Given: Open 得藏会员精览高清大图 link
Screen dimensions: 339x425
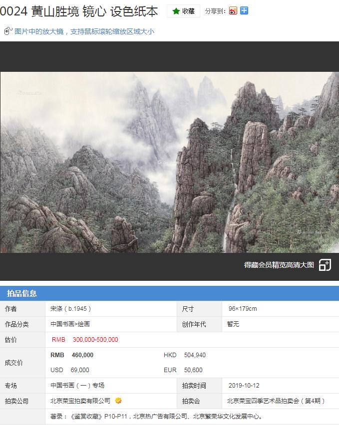Looking at the screenshot, I should click(279, 265).
